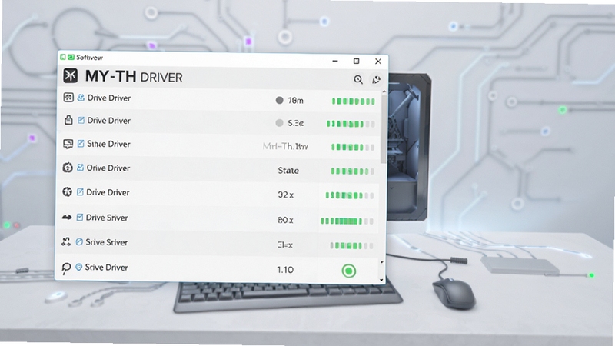This screenshot has width=615, height=346.
Task: Open the magnifier search icon in header
Action: tap(358, 80)
